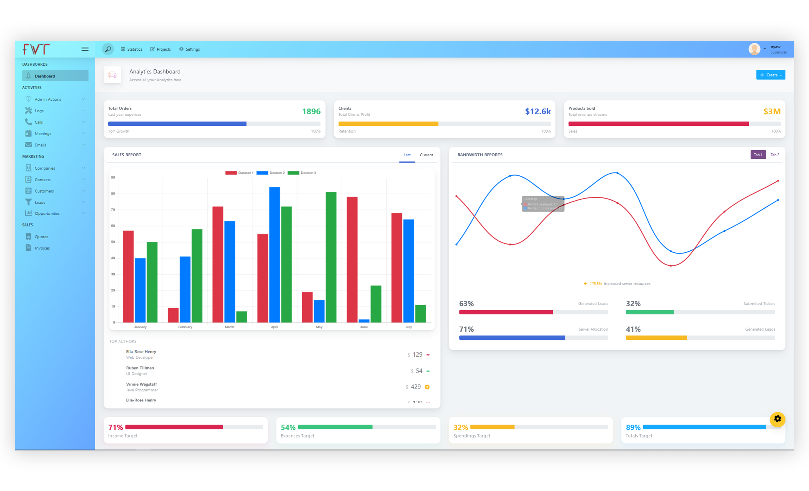
Task: Expand the Admin Actions submenu
Action: pyautogui.click(x=83, y=99)
